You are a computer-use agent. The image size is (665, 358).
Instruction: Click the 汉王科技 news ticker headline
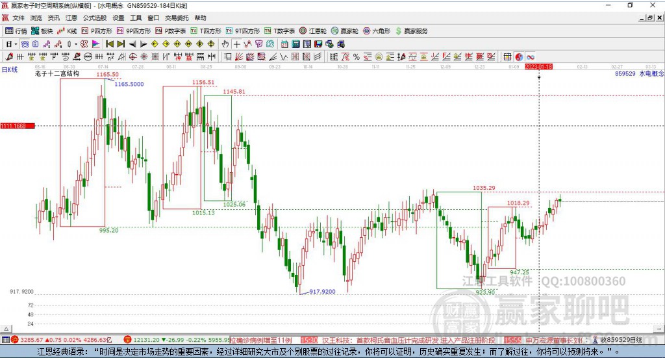(408, 340)
